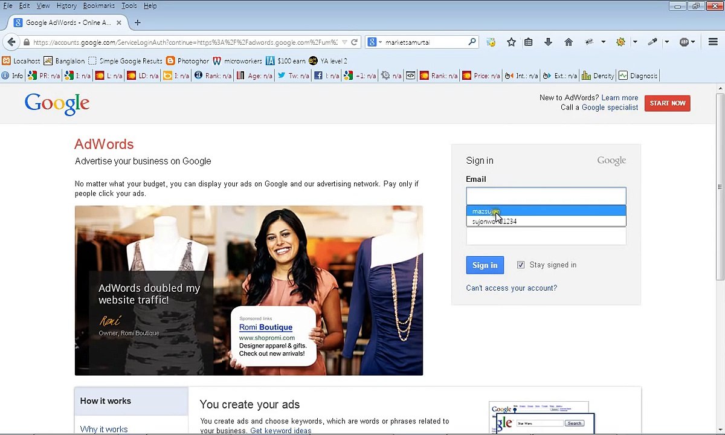Open the Localhost bookmark
Viewport: 725px width, 435px height.
[x=21, y=61]
